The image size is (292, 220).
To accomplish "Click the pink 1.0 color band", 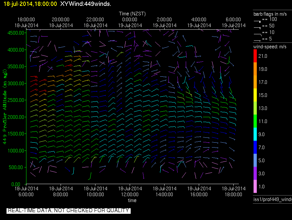I will [255, 186].
